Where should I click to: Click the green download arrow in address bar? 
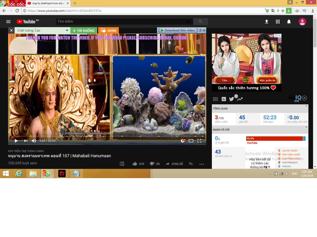pyautogui.click(x=288, y=11)
